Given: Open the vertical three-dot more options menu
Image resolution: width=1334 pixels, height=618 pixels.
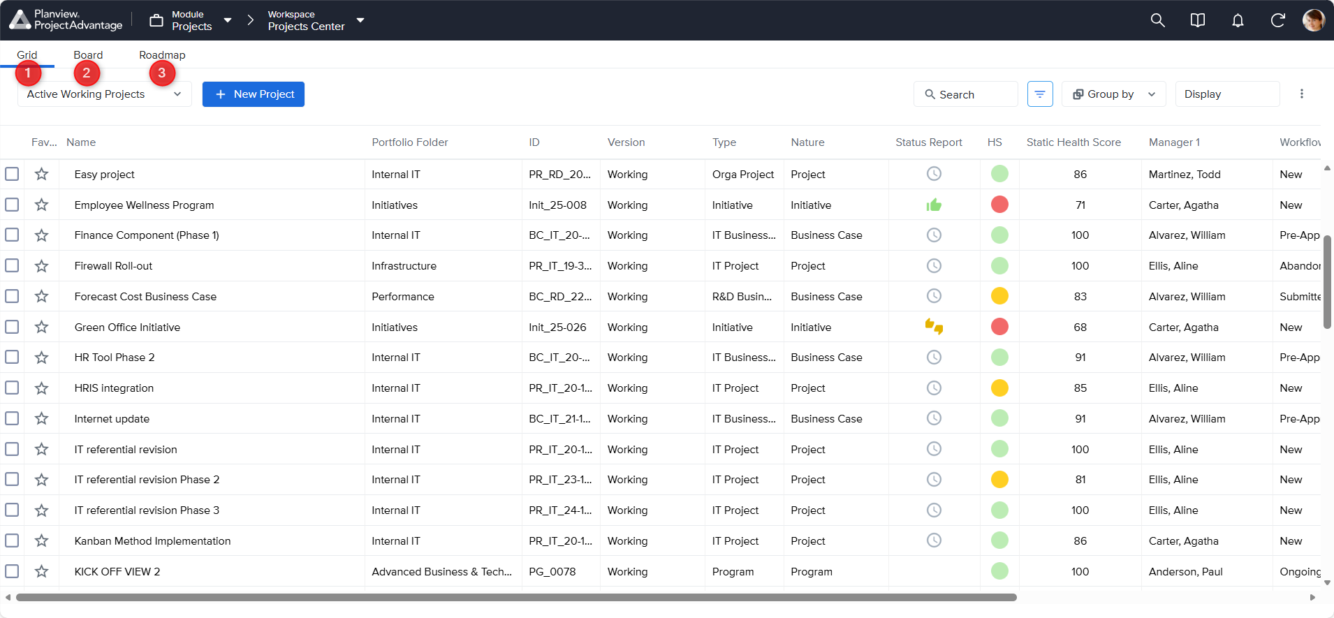Looking at the screenshot, I should coord(1301,94).
